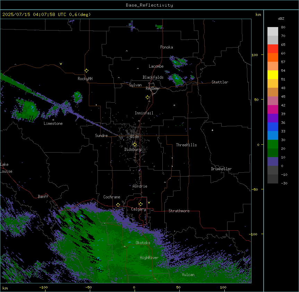
Task: Click the yellow V marker northwest of RockyMH
Action: tap(61, 64)
